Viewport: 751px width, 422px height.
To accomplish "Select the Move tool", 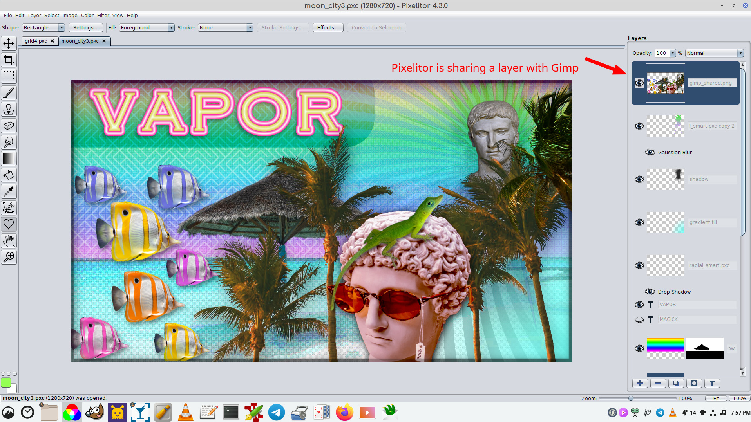I will point(9,43).
